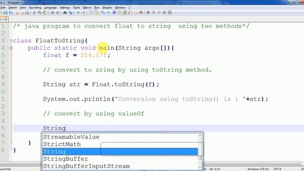Collapse the class FloatToString fold marker
This screenshot has width=304, height=171.
(x=11, y=41)
